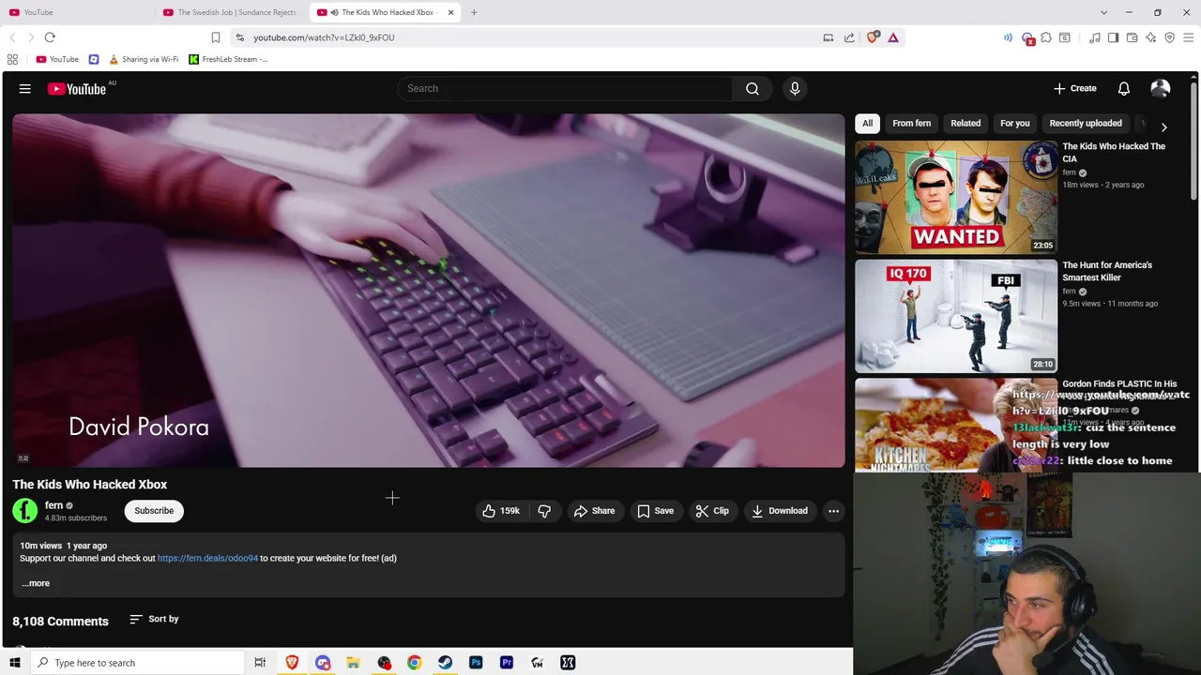The width and height of the screenshot is (1201, 675).
Task: Open FreshLeb Stream bookmark
Action: coord(229,59)
